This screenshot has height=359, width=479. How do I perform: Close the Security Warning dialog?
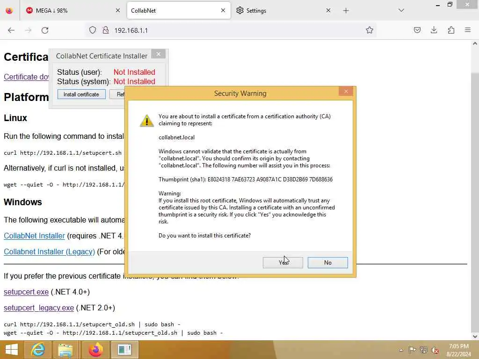[346, 91]
